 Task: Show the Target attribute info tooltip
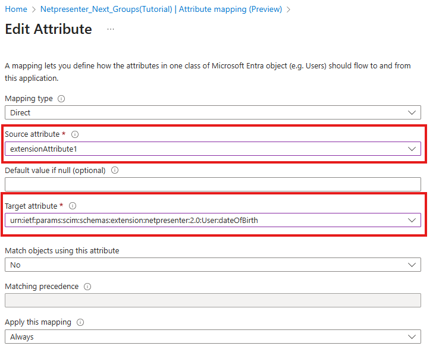[73, 206]
